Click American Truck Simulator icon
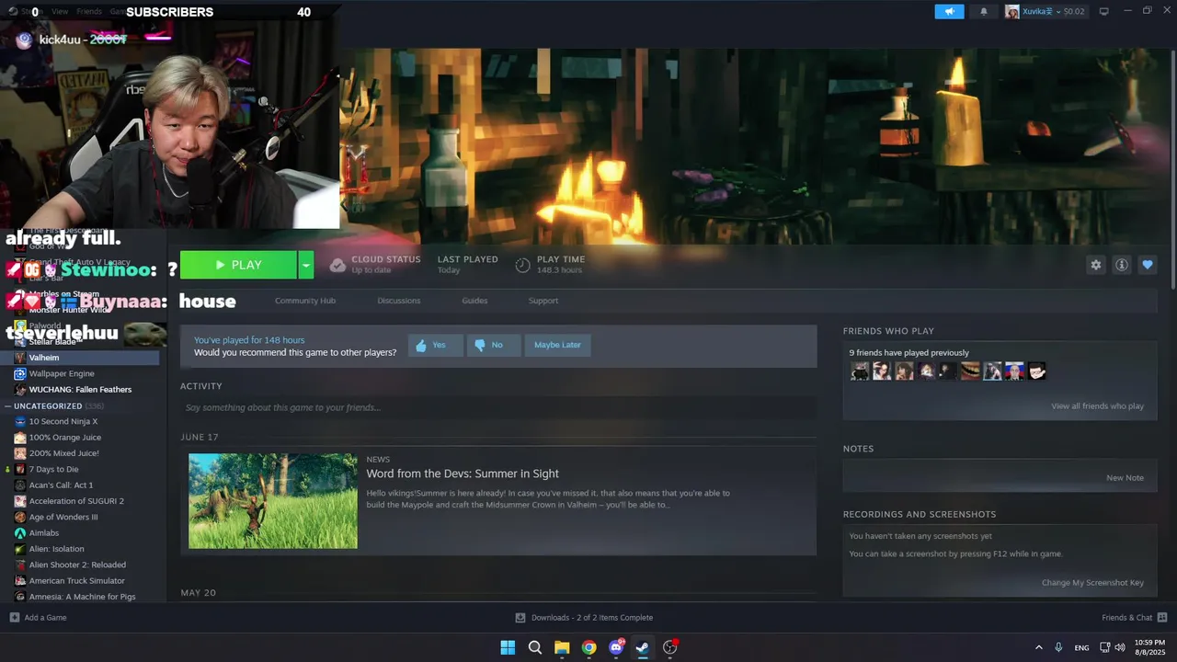The image size is (1177, 662). tap(20, 581)
